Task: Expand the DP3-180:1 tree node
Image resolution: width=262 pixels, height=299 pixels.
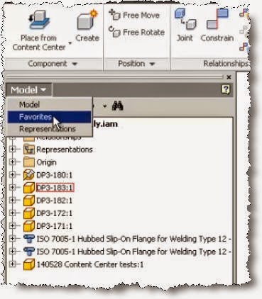Action: click(x=12, y=175)
